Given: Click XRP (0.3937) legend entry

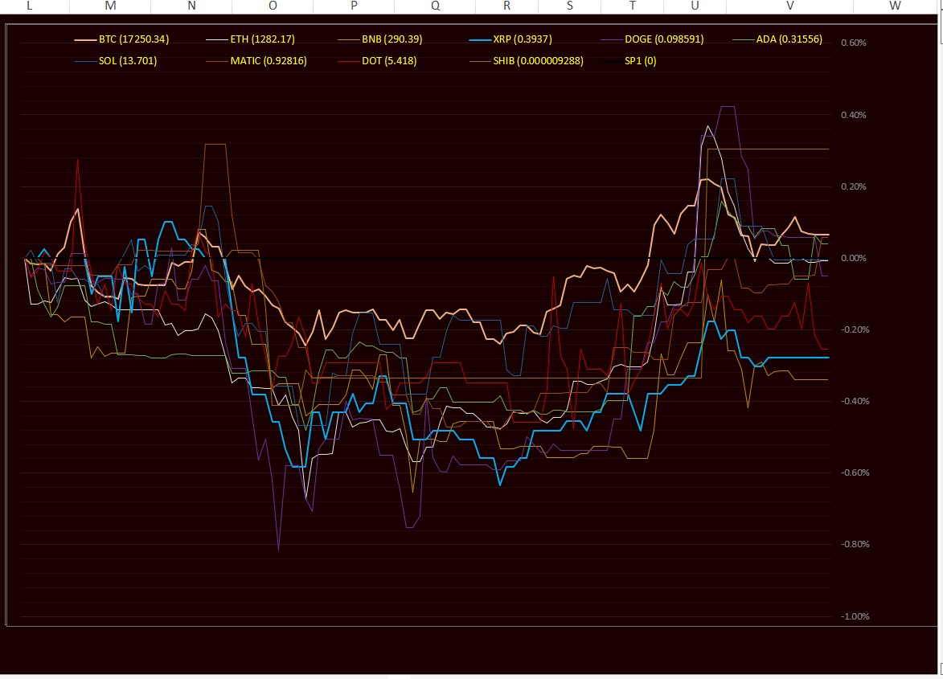Looking at the screenshot, I should (510, 39).
